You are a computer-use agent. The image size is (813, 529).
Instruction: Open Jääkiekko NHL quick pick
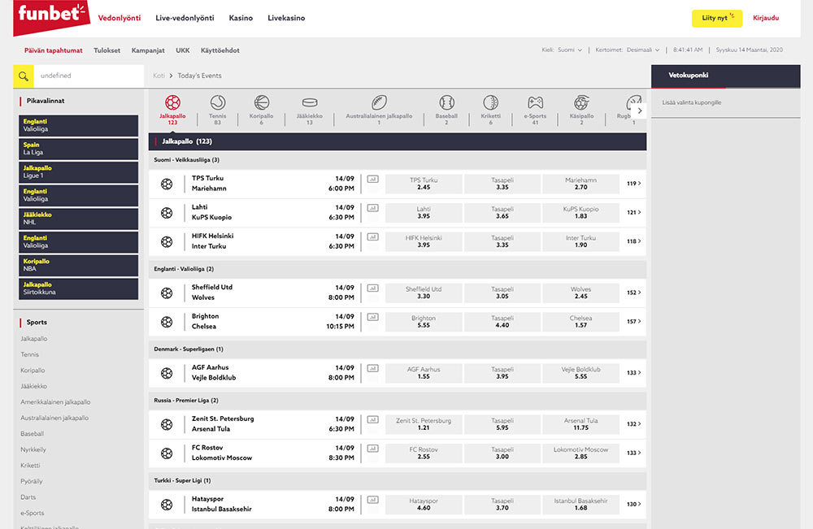coord(79,219)
